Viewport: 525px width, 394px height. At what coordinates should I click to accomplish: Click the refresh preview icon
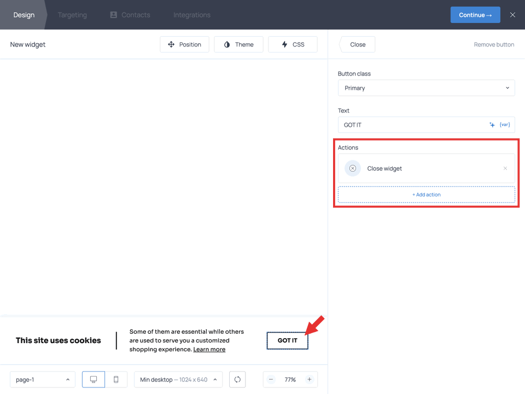(237, 379)
